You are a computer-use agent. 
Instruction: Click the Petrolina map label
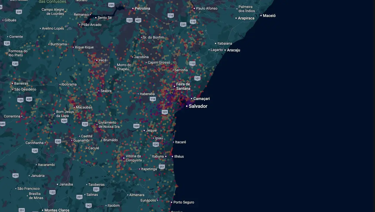142,9
